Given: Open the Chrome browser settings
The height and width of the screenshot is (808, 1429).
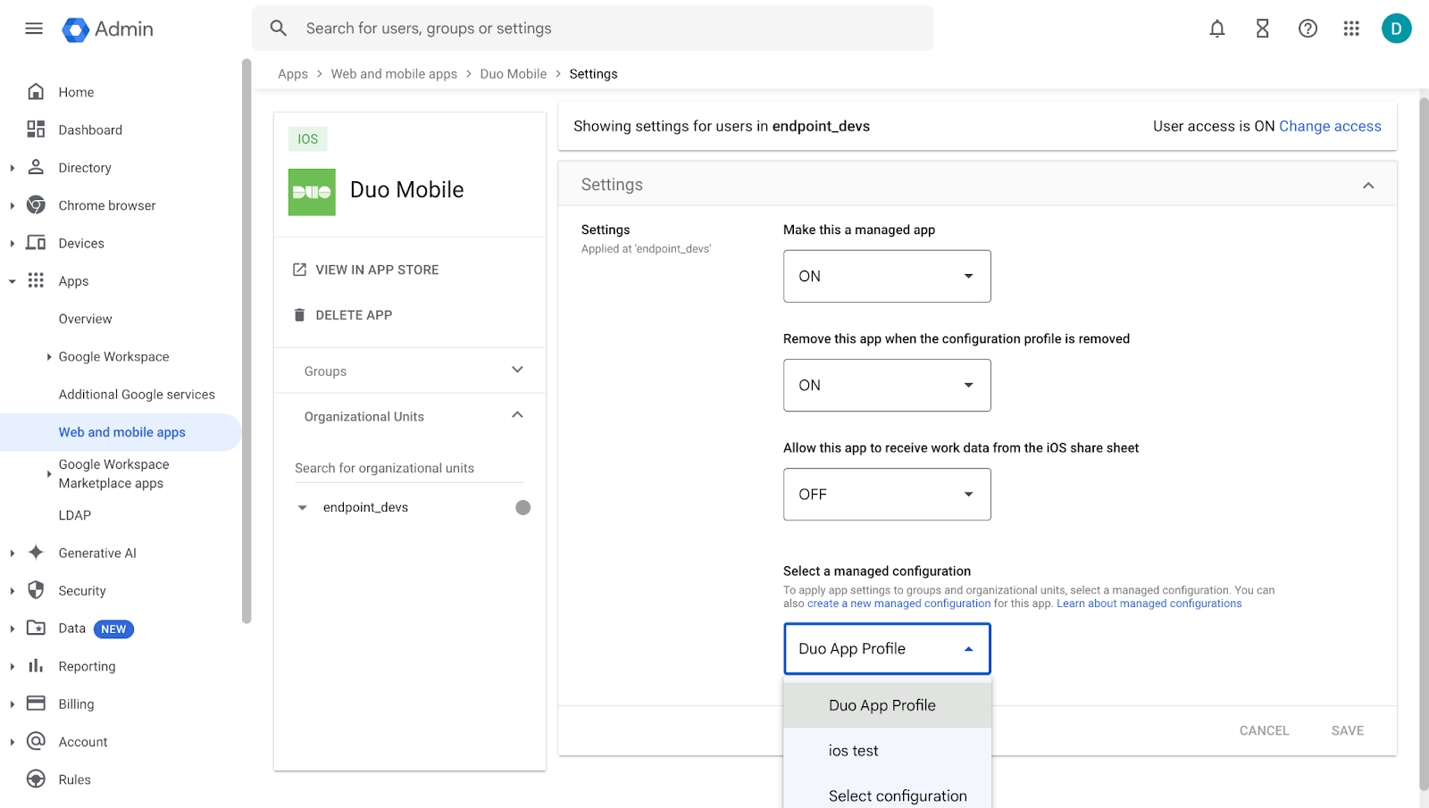Looking at the screenshot, I should [105, 204].
